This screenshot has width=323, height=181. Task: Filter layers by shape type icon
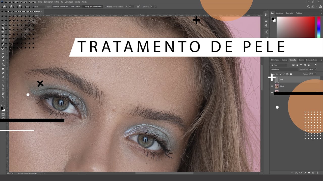point(305,65)
